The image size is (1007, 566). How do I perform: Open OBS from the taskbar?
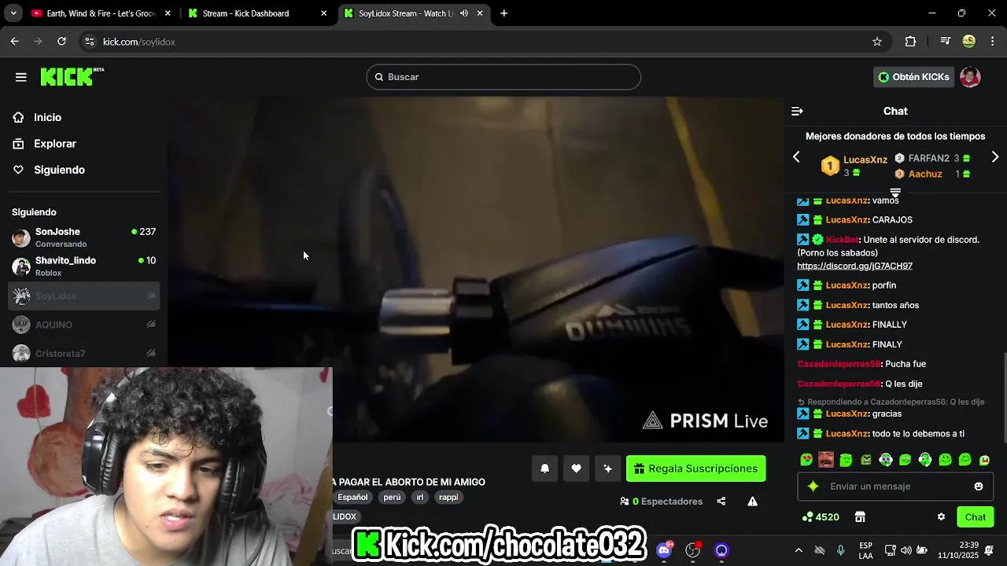tap(693, 549)
